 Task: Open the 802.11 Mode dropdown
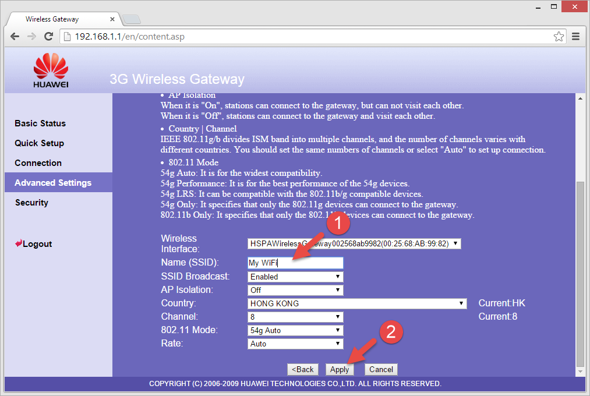(x=295, y=330)
